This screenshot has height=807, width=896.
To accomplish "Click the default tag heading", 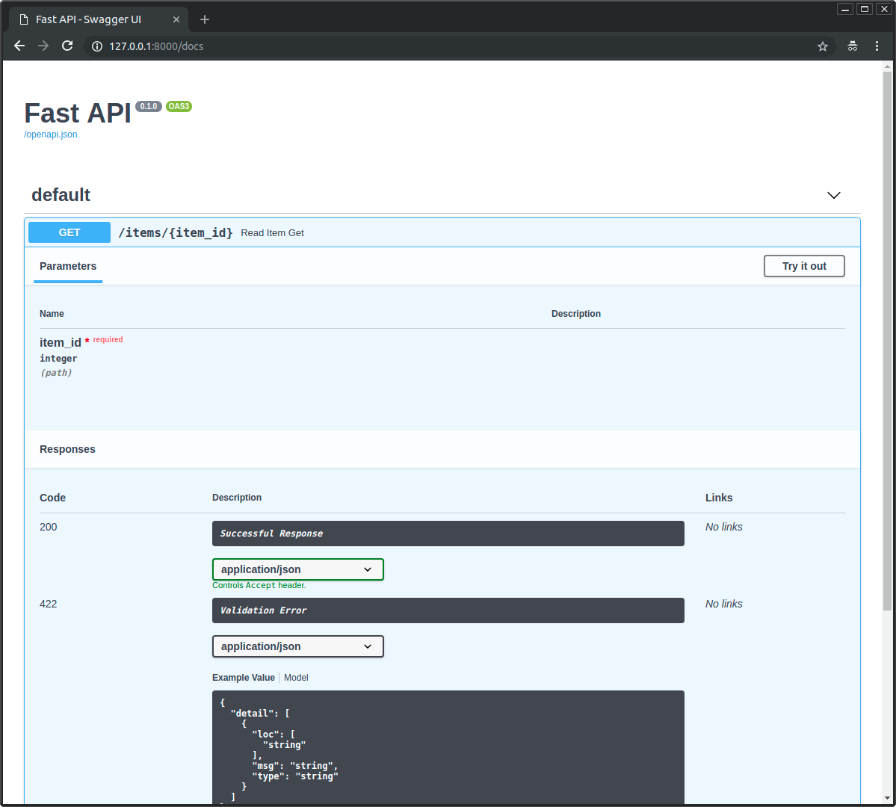I will (61, 195).
